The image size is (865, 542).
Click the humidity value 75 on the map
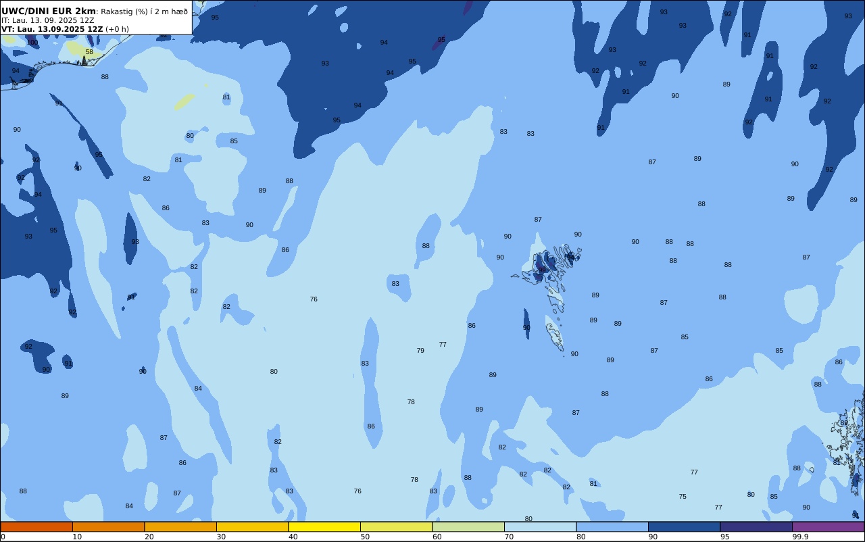[683, 497]
